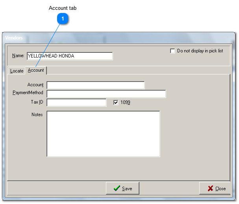
Task: Select the Account tab
Action: point(36,70)
